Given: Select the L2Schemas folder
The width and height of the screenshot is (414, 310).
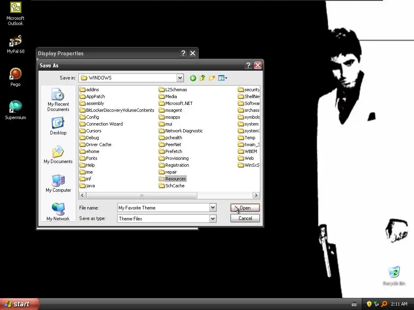Looking at the screenshot, I should (x=173, y=90).
